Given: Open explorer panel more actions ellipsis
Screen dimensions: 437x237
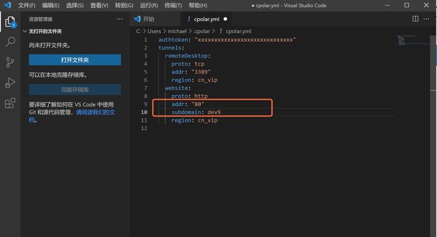Looking at the screenshot, I should click(120, 19).
